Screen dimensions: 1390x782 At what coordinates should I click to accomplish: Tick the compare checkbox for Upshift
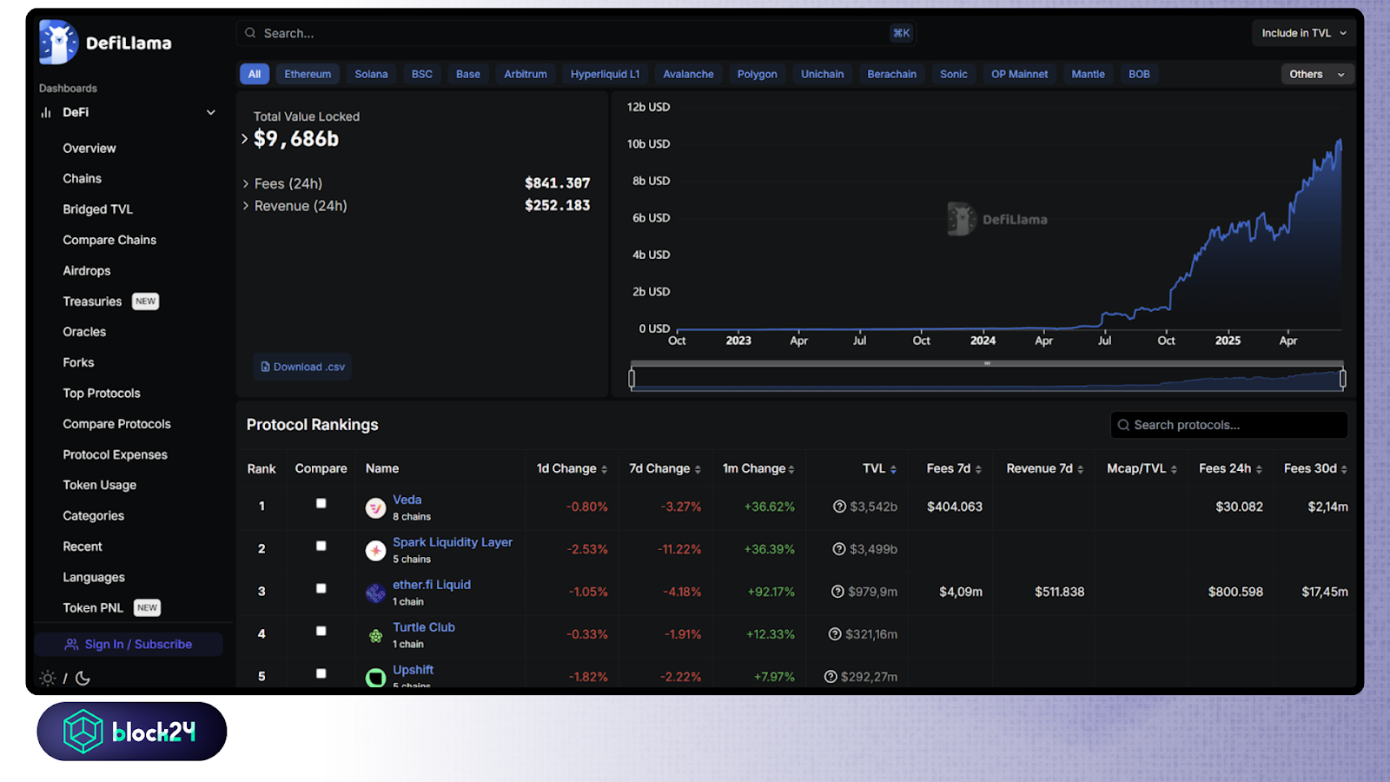click(321, 673)
